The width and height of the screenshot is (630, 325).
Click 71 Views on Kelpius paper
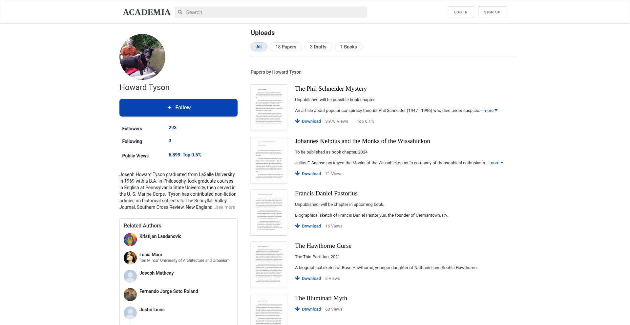334,174
